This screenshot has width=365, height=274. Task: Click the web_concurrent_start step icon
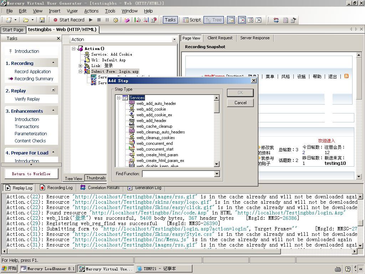(x=132, y=149)
